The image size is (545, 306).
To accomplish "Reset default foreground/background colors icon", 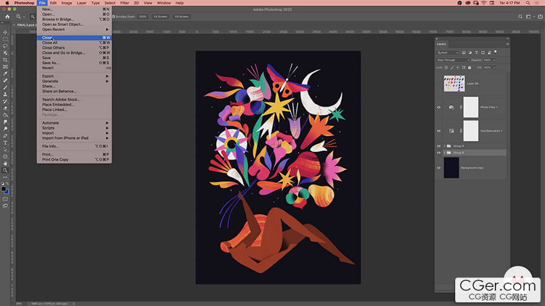I will 2,184.
